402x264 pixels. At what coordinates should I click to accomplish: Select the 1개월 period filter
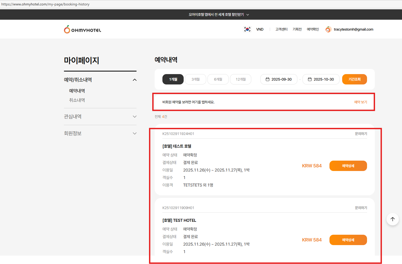(173, 79)
